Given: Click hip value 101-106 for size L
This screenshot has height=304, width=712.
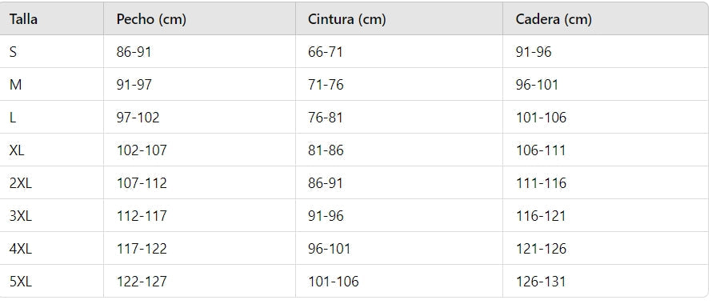Looking at the screenshot, I should coord(541,118).
